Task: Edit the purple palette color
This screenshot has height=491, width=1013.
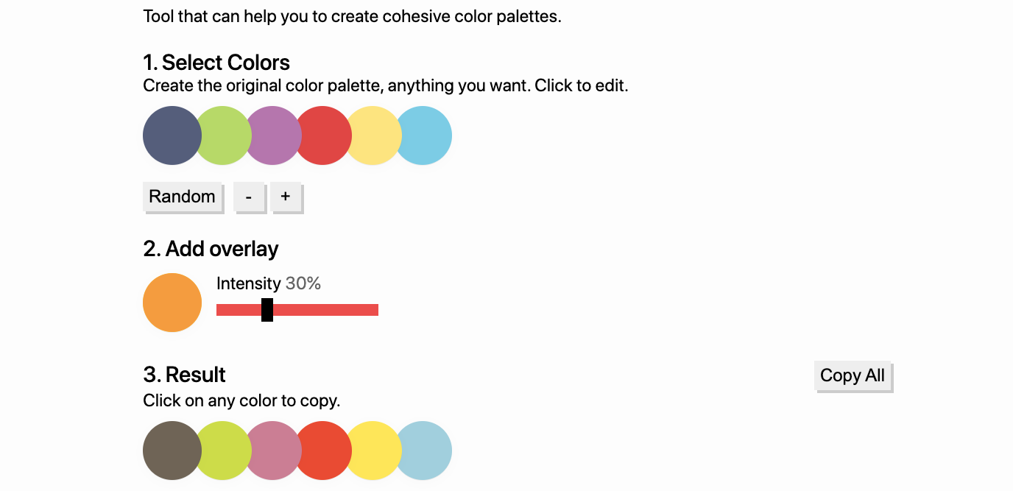Action: click(274, 135)
